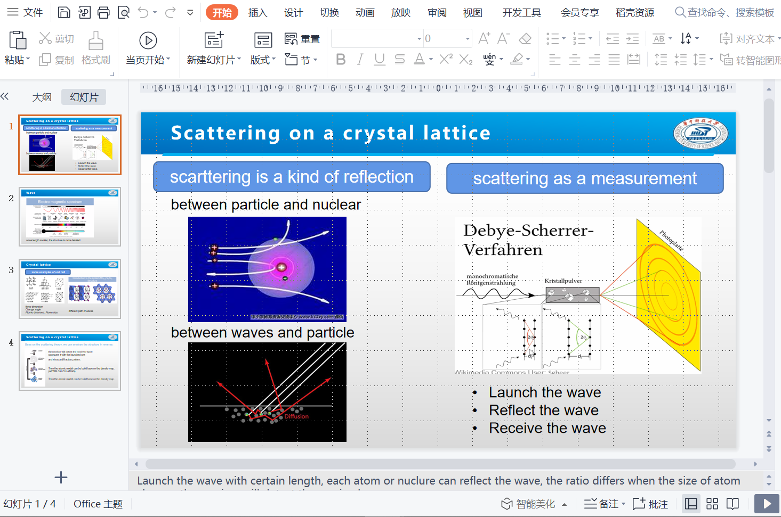Switch to reading view icon
This screenshot has width=781, height=517.
[733, 504]
